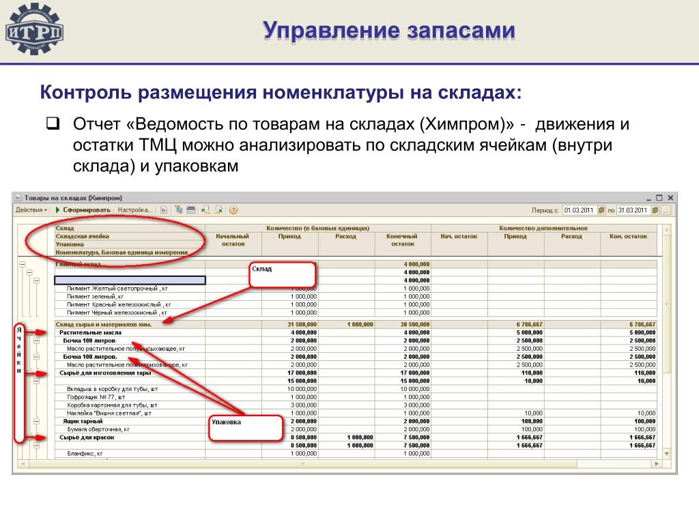Click the 6 786,667 Приход value
Screen dimensions: 699x524
(x=530, y=325)
